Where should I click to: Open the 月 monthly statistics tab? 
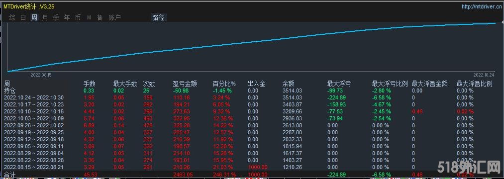tap(45, 18)
